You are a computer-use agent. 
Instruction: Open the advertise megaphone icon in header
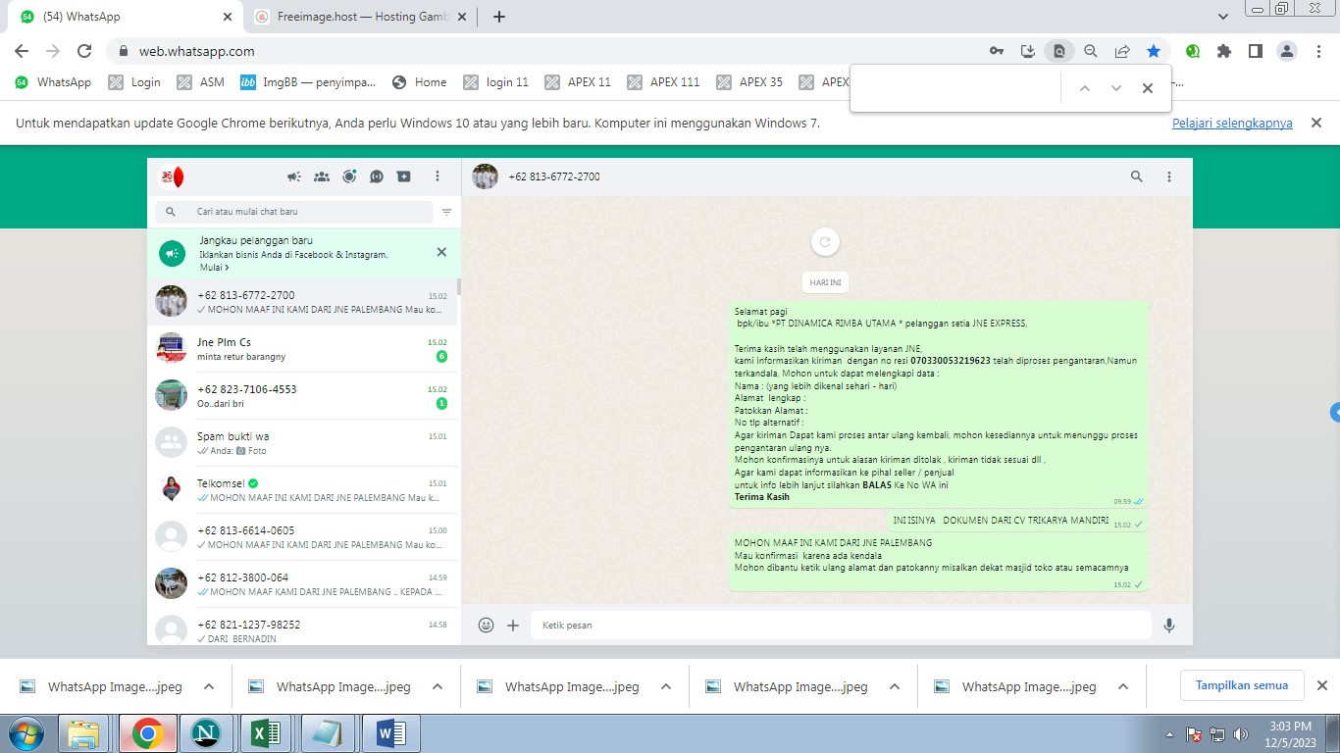(293, 176)
